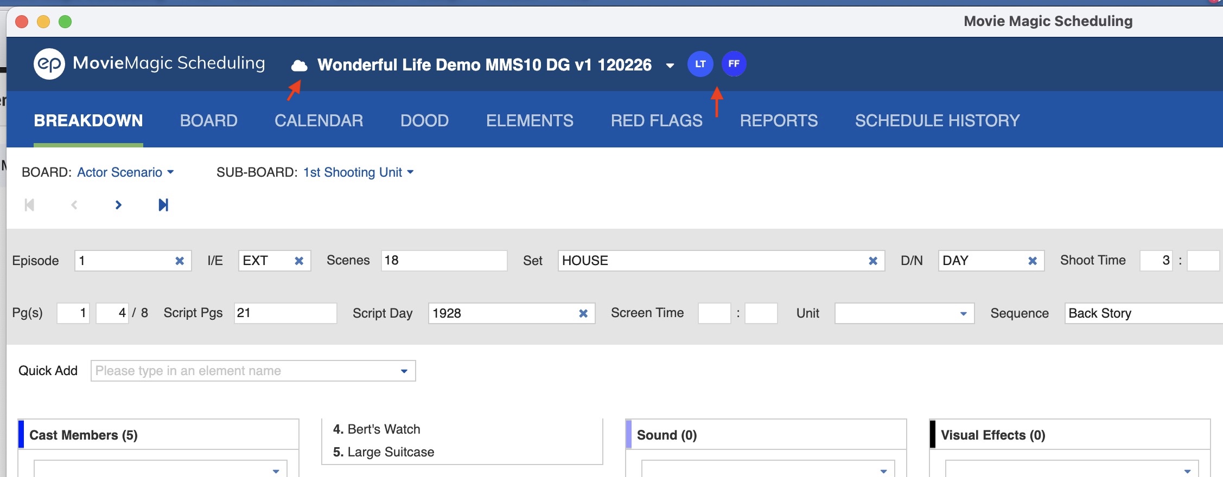
Task: Expand the schedule file name dropdown
Action: coord(670,66)
